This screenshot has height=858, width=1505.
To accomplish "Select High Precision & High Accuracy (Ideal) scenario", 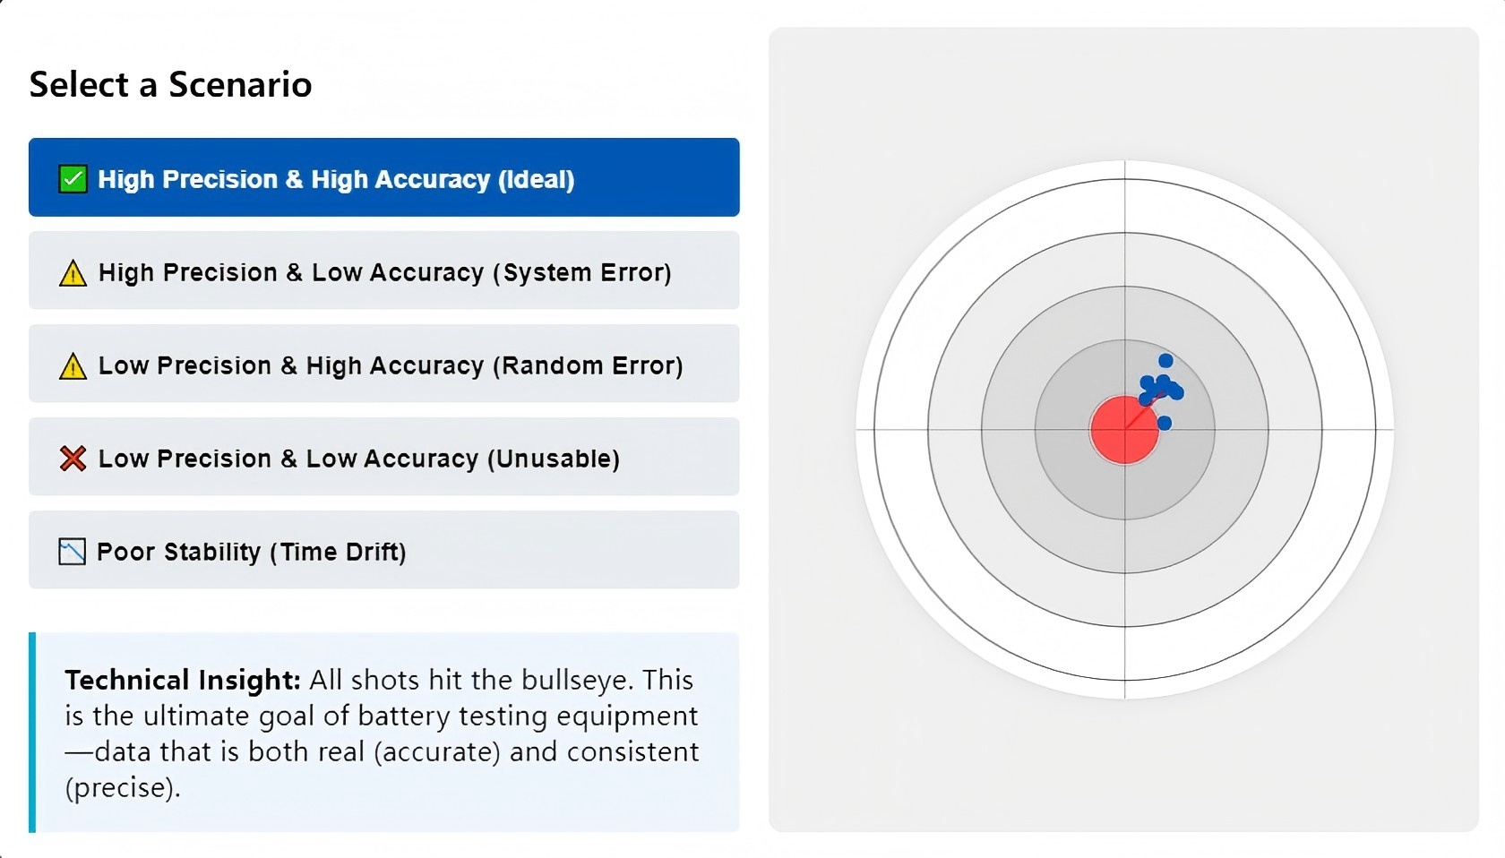I will [336, 179].
